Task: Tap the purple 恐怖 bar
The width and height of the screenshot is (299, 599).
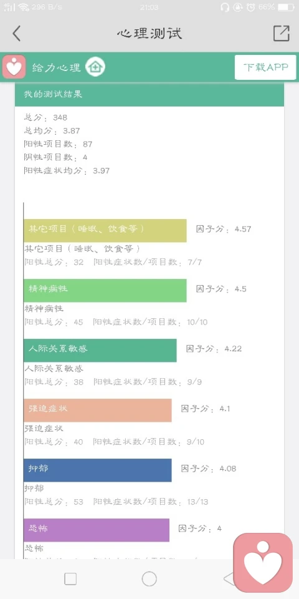Action: pos(97,530)
